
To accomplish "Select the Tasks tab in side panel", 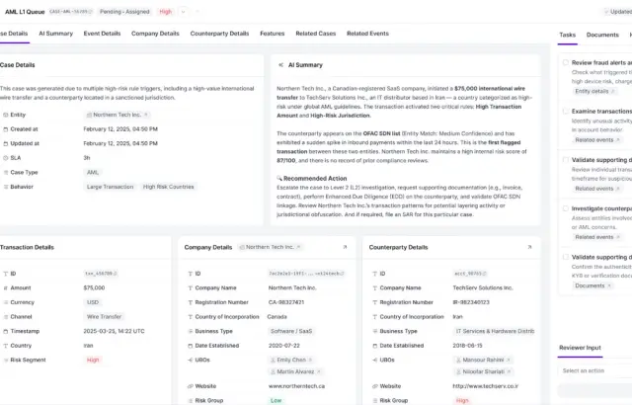I will [567, 35].
